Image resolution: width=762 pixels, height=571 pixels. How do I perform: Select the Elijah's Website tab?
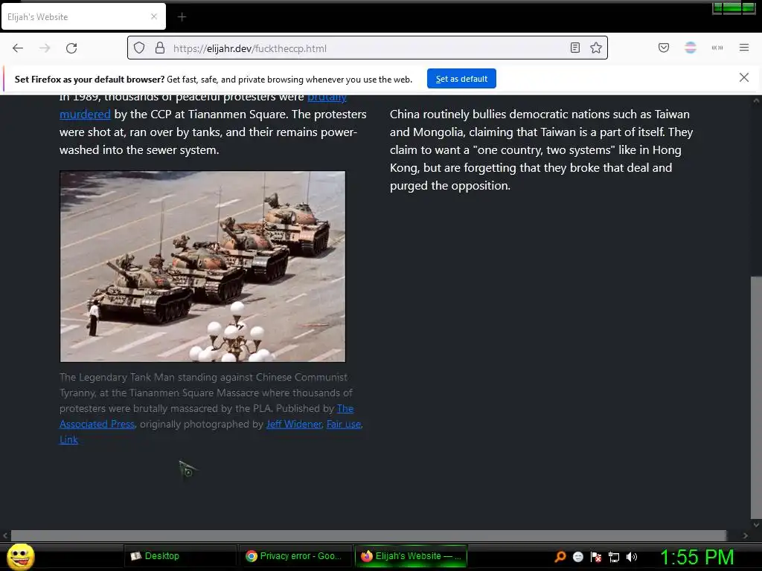pyautogui.click(x=83, y=16)
